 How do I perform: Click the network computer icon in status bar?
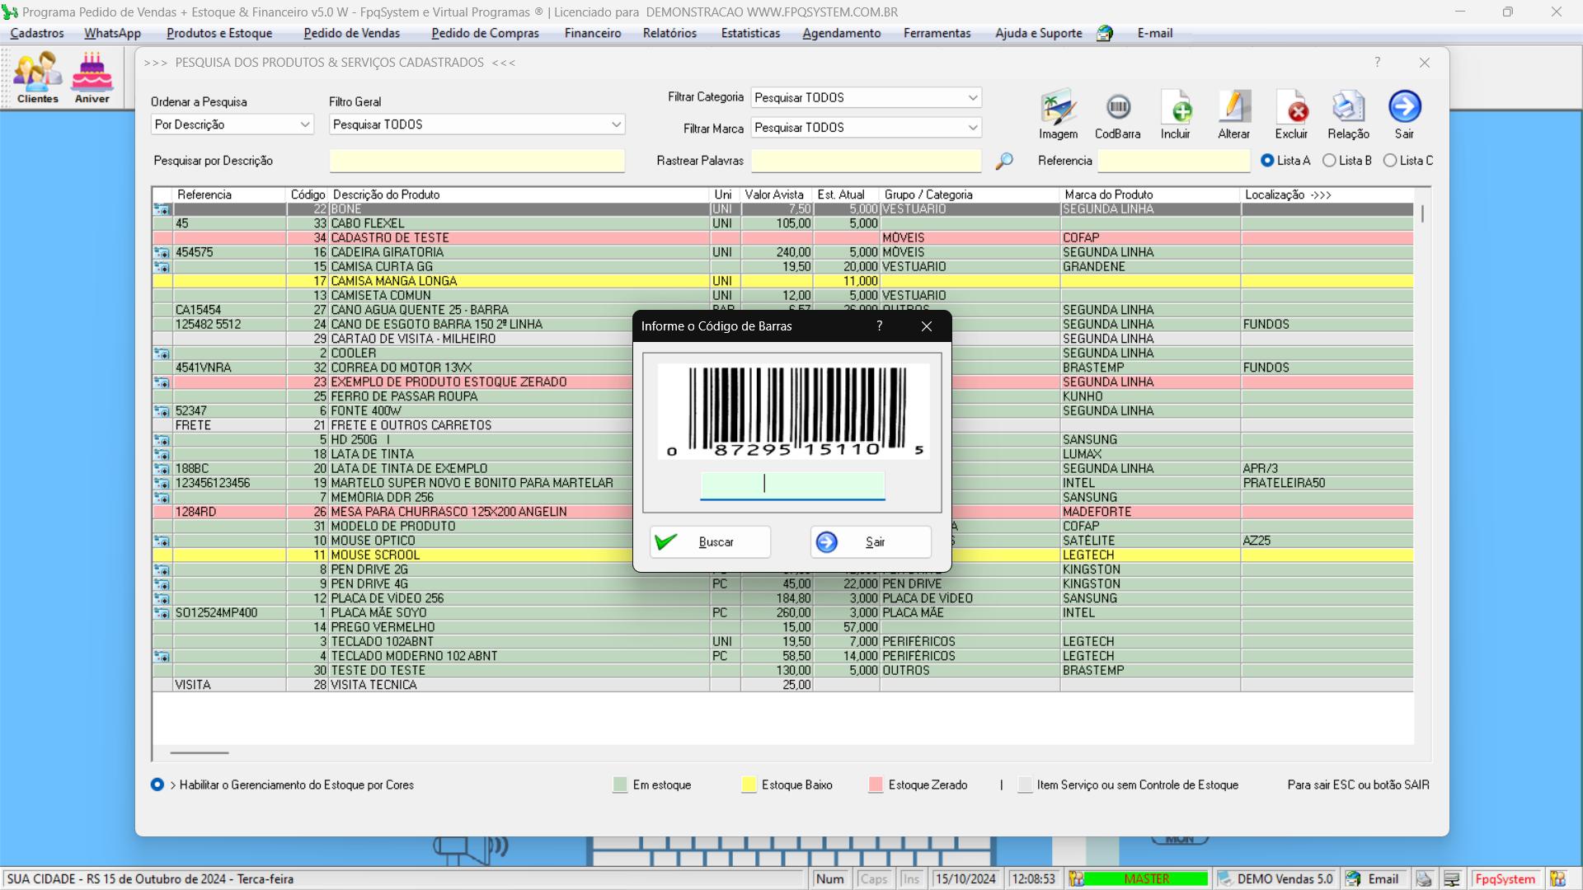tap(1452, 879)
